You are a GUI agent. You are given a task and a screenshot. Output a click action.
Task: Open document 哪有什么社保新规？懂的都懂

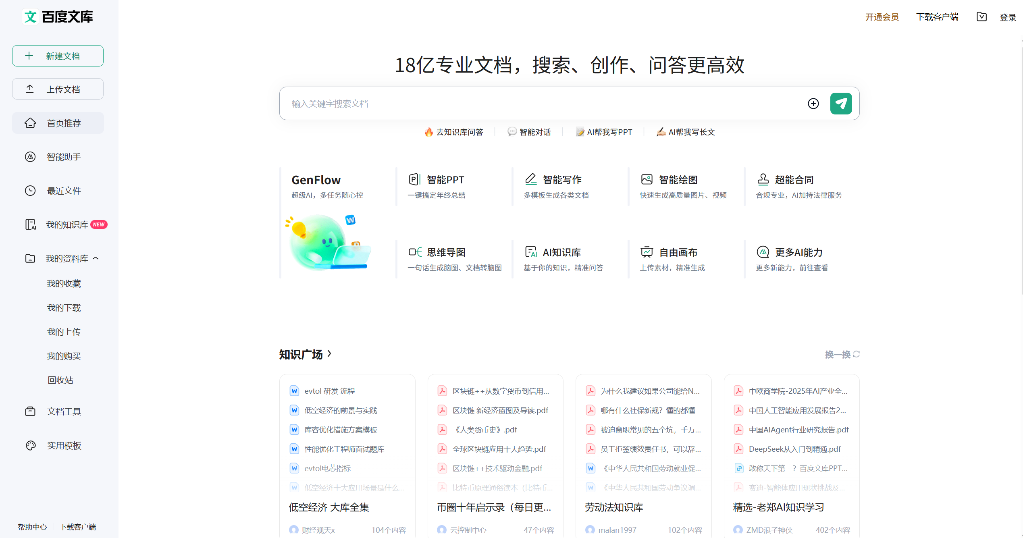tap(648, 410)
